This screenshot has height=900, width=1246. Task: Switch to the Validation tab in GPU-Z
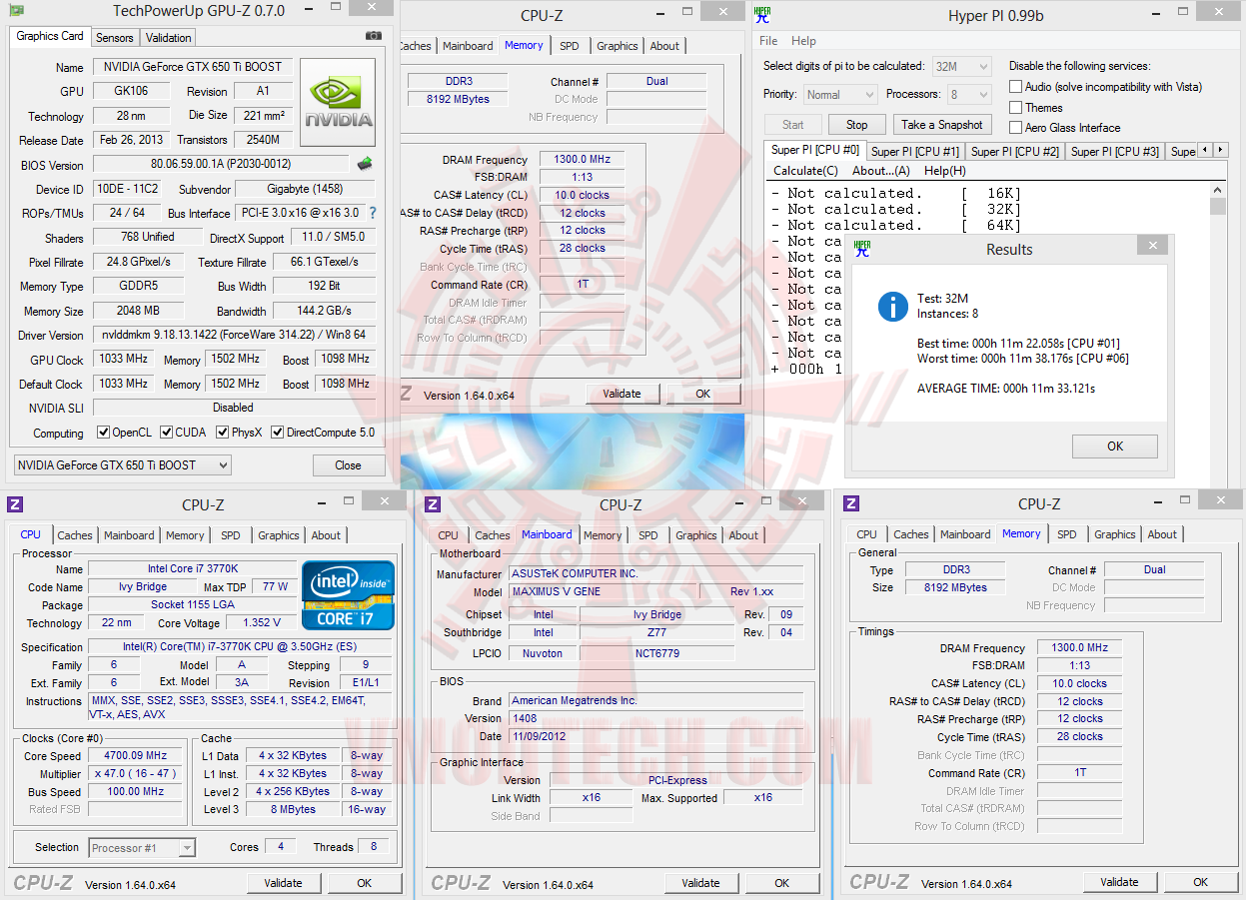tap(168, 38)
